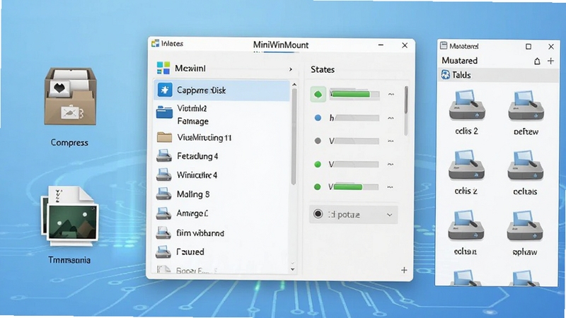Select the radio button beside 'poture'
This screenshot has width=566, height=318.
click(318, 214)
